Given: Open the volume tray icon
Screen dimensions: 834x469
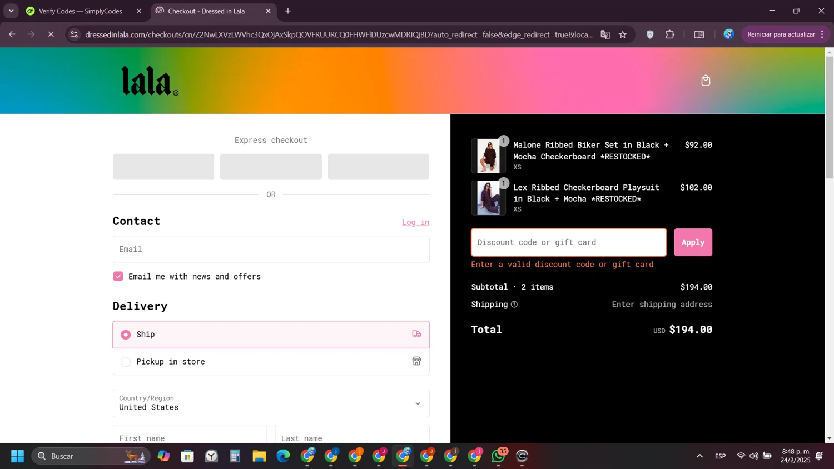Looking at the screenshot, I should (754, 456).
